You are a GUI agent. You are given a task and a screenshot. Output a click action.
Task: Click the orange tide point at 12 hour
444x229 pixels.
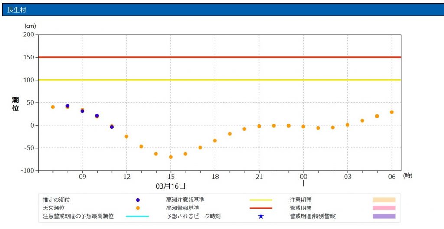[x=126, y=137]
